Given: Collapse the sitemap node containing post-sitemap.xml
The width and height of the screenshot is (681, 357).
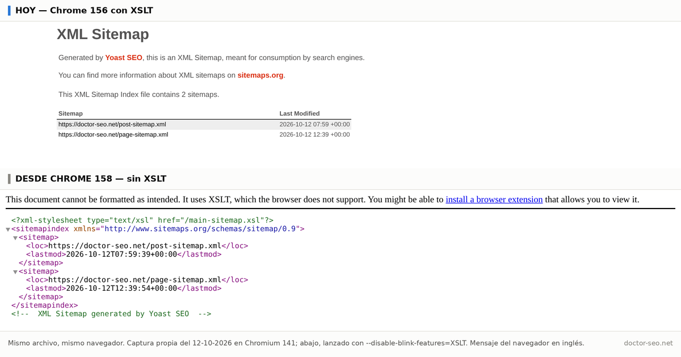Looking at the screenshot, I should (x=15, y=238).
